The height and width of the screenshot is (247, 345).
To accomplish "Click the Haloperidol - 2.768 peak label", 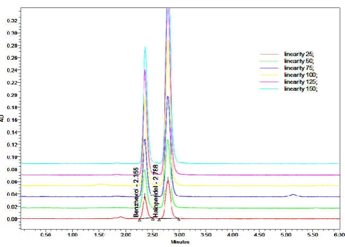I will click(x=156, y=191).
